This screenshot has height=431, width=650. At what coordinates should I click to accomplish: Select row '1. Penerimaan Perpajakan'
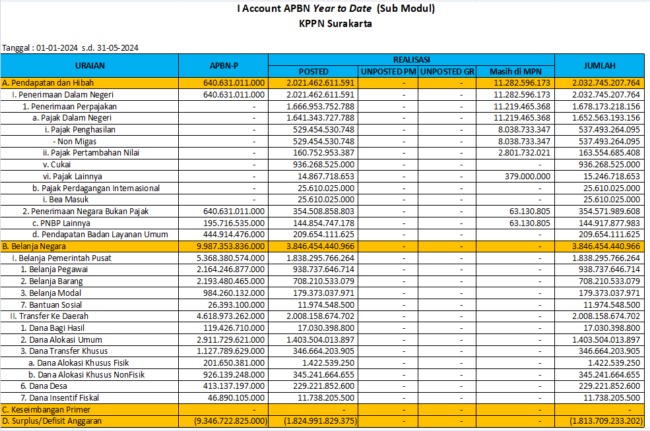[323, 106]
